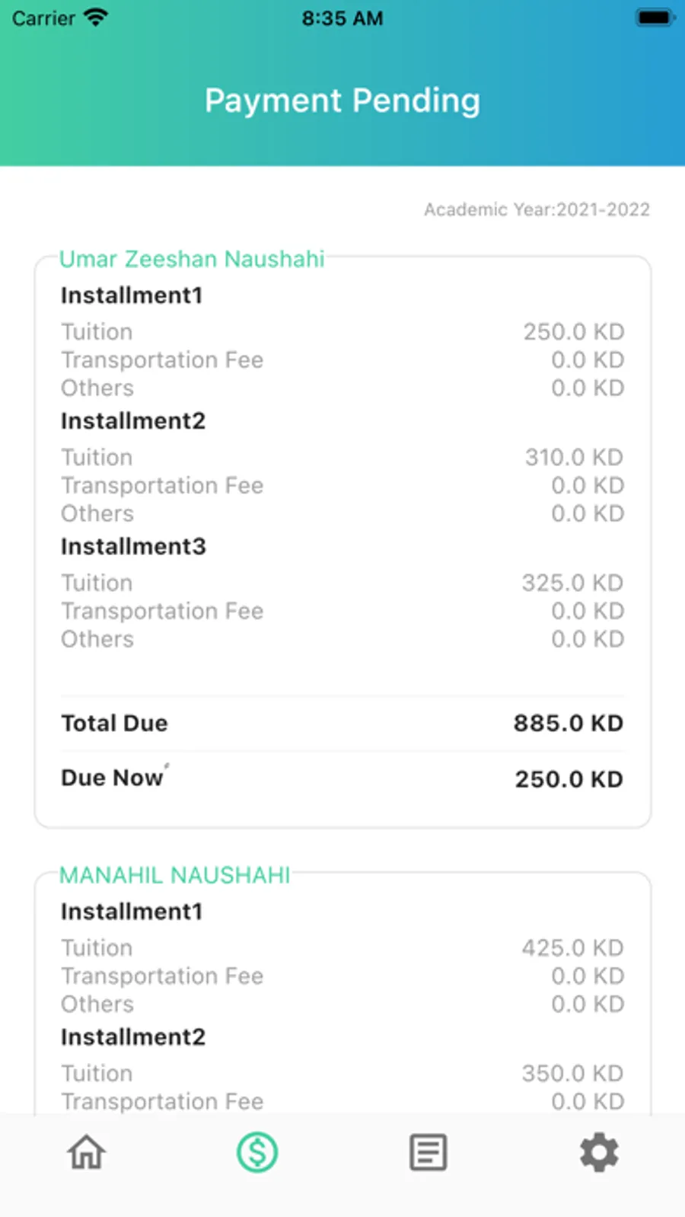Tap the 885.0 KD Total Due amount

click(x=568, y=723)
